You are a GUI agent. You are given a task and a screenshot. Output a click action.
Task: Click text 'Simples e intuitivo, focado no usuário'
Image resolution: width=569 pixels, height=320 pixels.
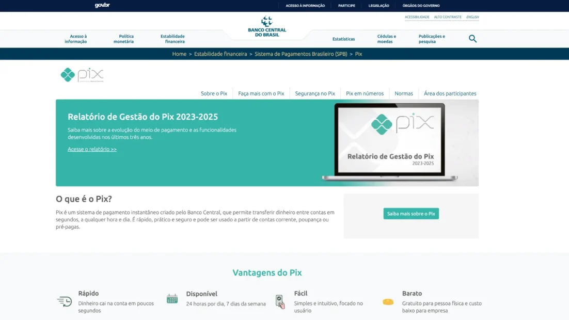click(328, 307)
